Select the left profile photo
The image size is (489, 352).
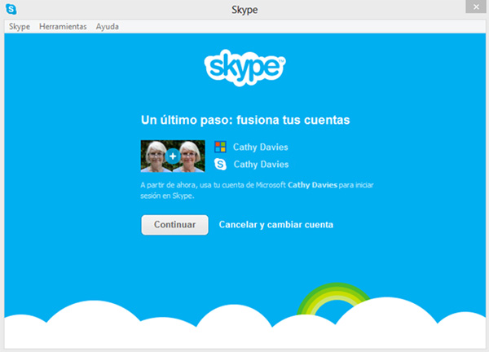pyautogui.click(x=156, y=156)
